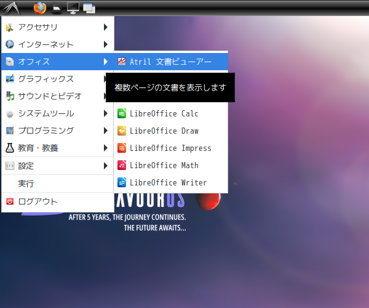Expand the システムツール submenu arrow

tap(106, 113)
